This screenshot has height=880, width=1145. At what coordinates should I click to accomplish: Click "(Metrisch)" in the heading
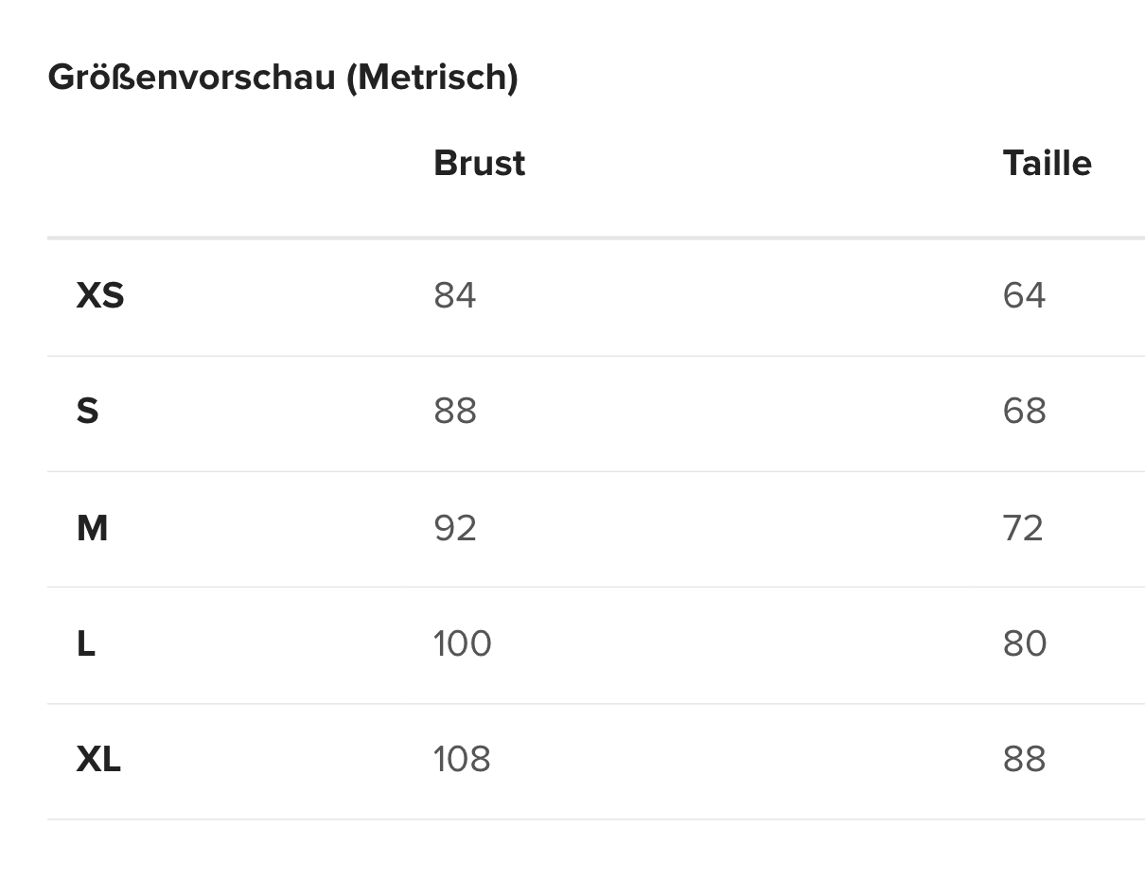pyautogui.click(x=432, y=78)
